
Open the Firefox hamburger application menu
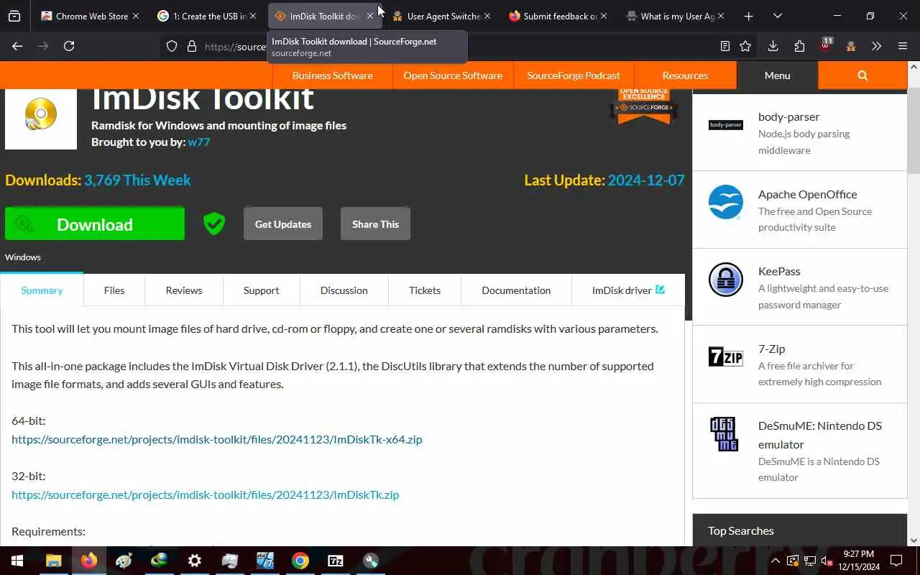(903, 46)
